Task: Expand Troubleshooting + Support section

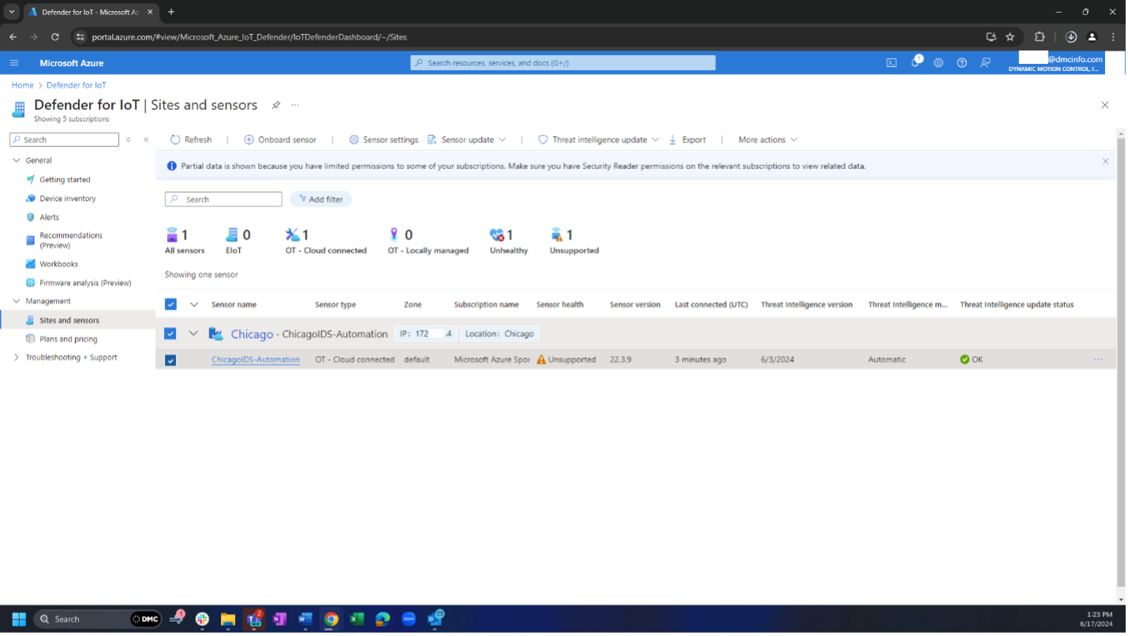Action: pos(17,357)
